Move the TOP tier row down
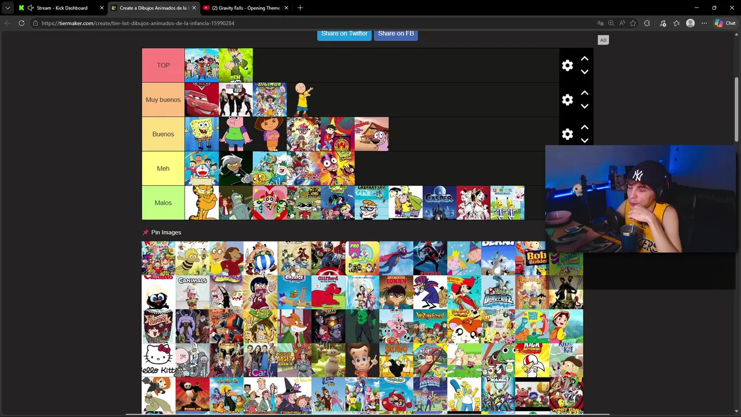The image size is (741, 417). click(x=585, y=72)
